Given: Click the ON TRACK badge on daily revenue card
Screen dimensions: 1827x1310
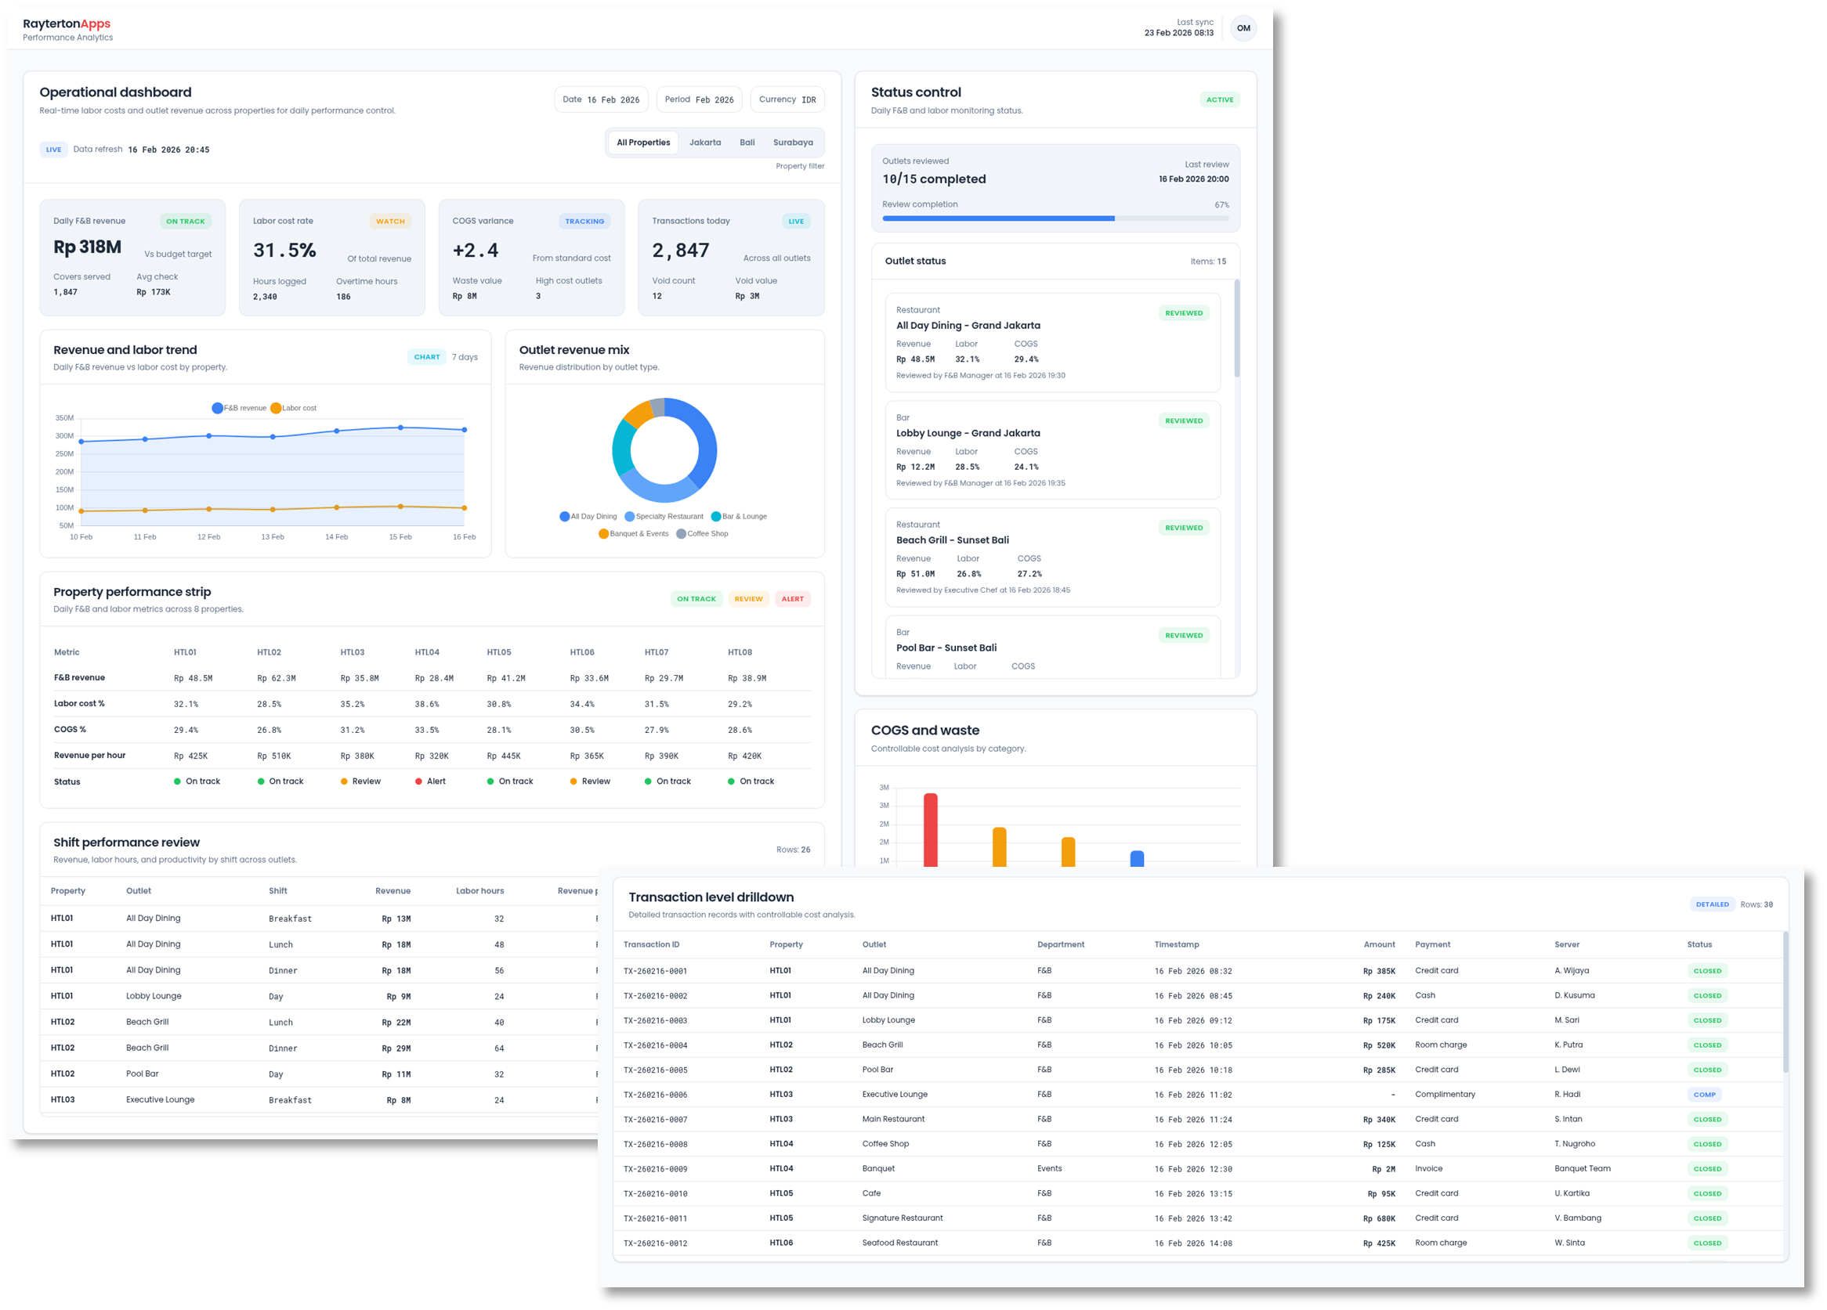Looking at the screenshot, I should [186, 221].
